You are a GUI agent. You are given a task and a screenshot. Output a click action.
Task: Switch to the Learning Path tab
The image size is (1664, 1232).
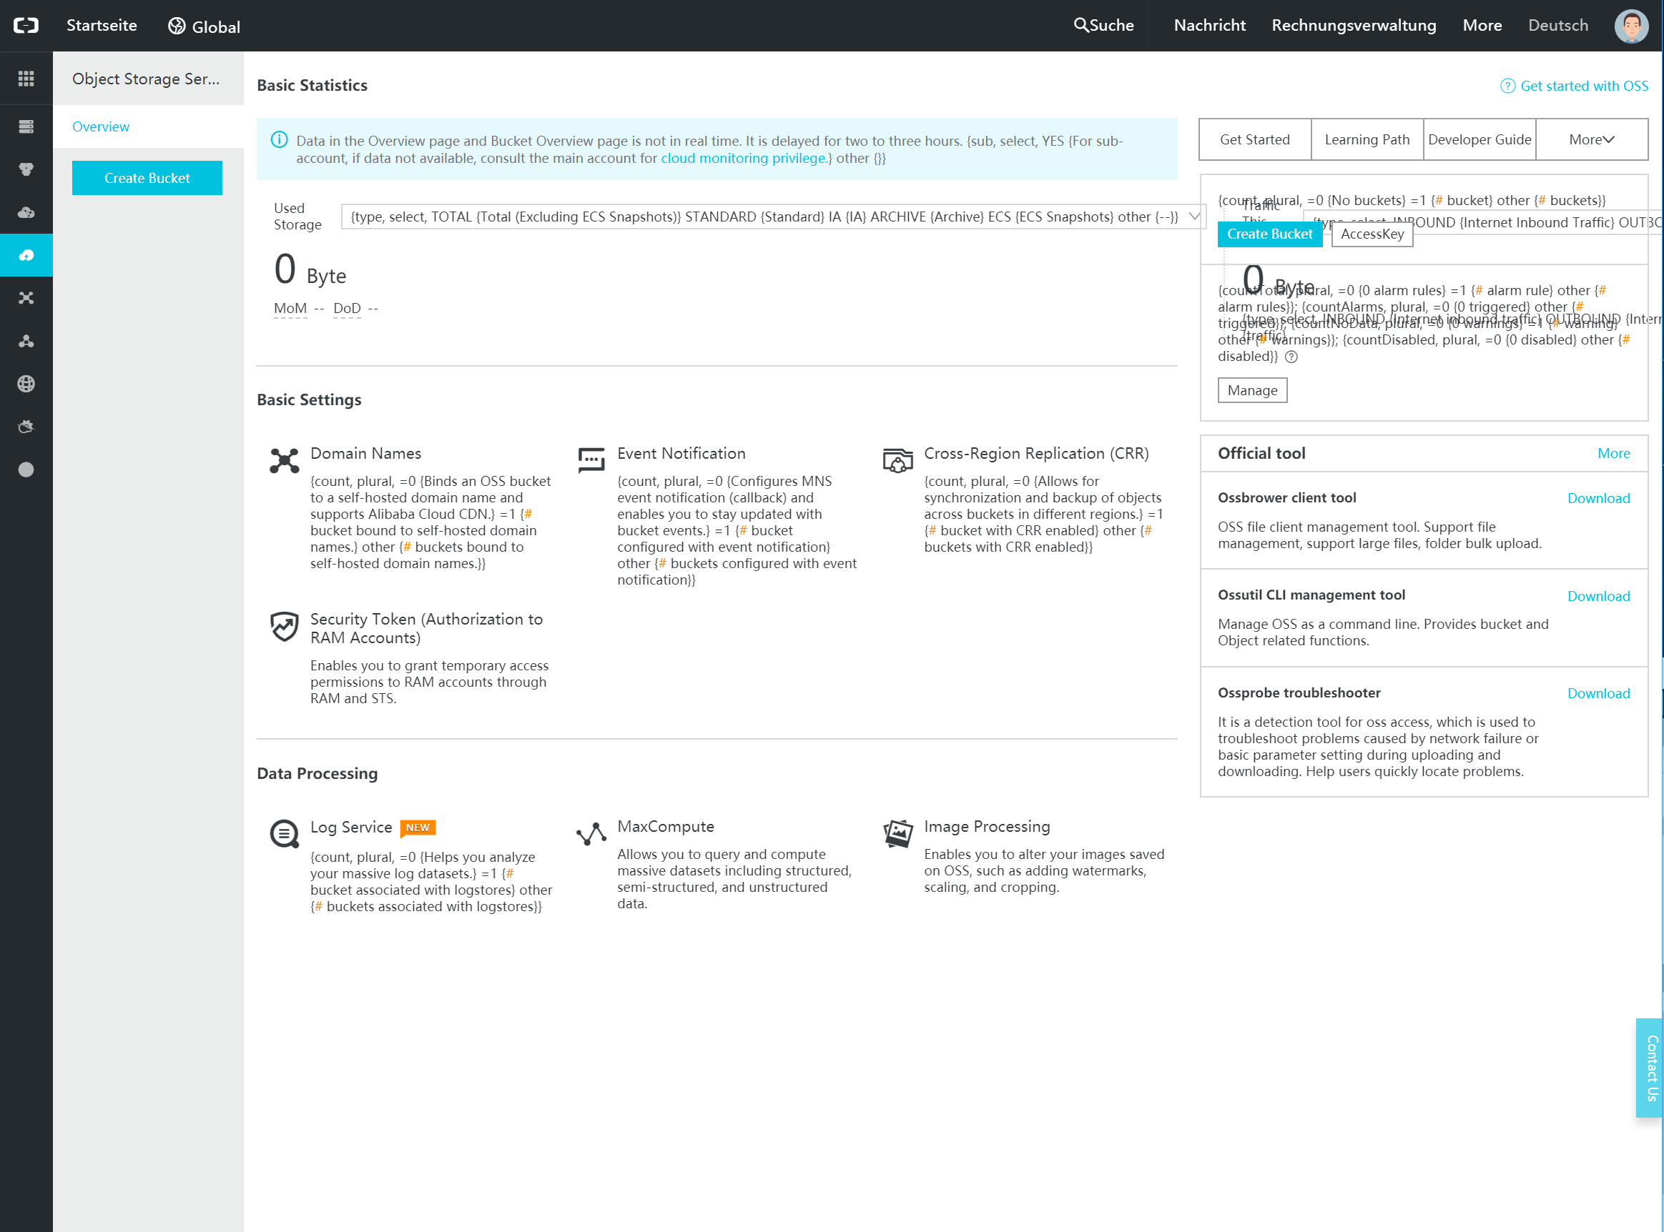[x=1367, y=139]
